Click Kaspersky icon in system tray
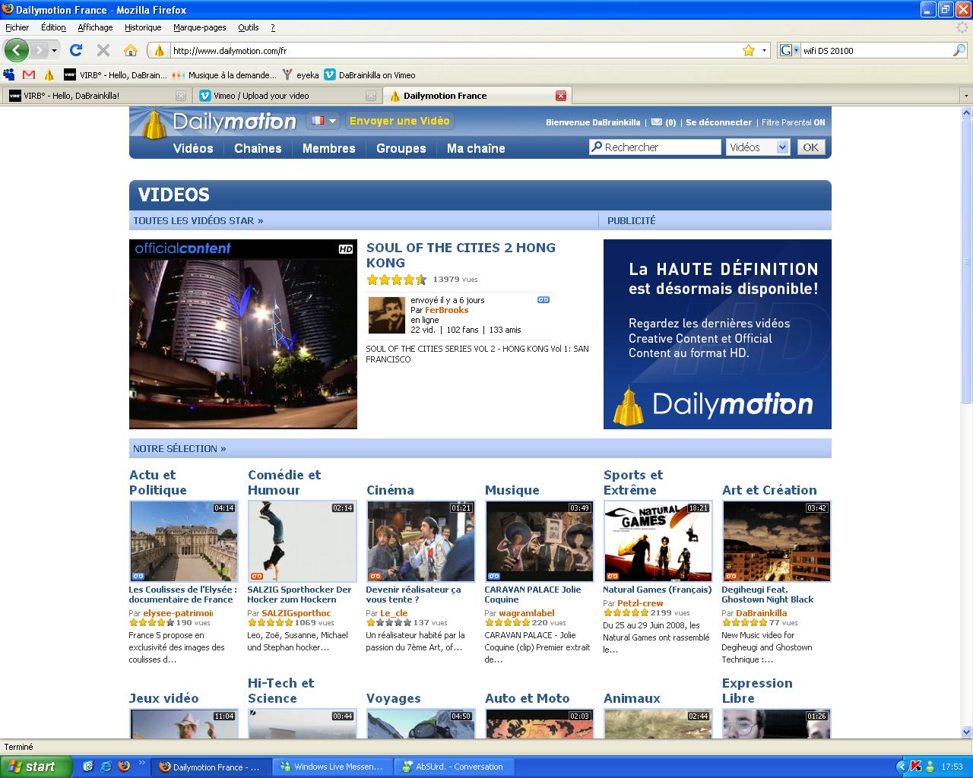The width and height of the screenshot is (973, 778). pos(916,766)
